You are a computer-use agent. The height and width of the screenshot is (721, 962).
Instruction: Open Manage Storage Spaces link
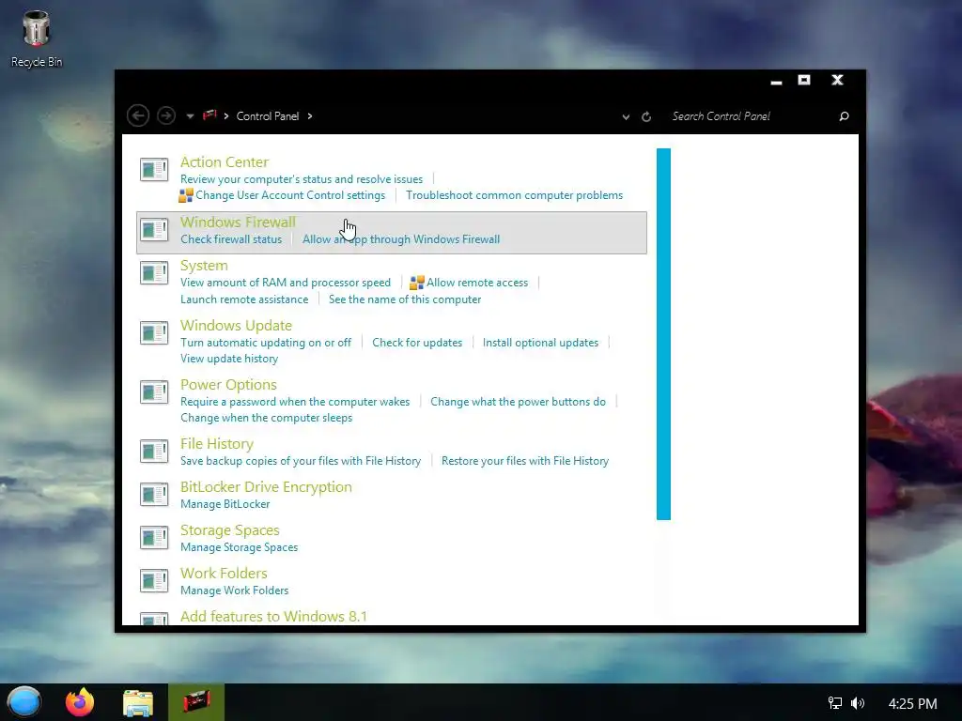240,547
